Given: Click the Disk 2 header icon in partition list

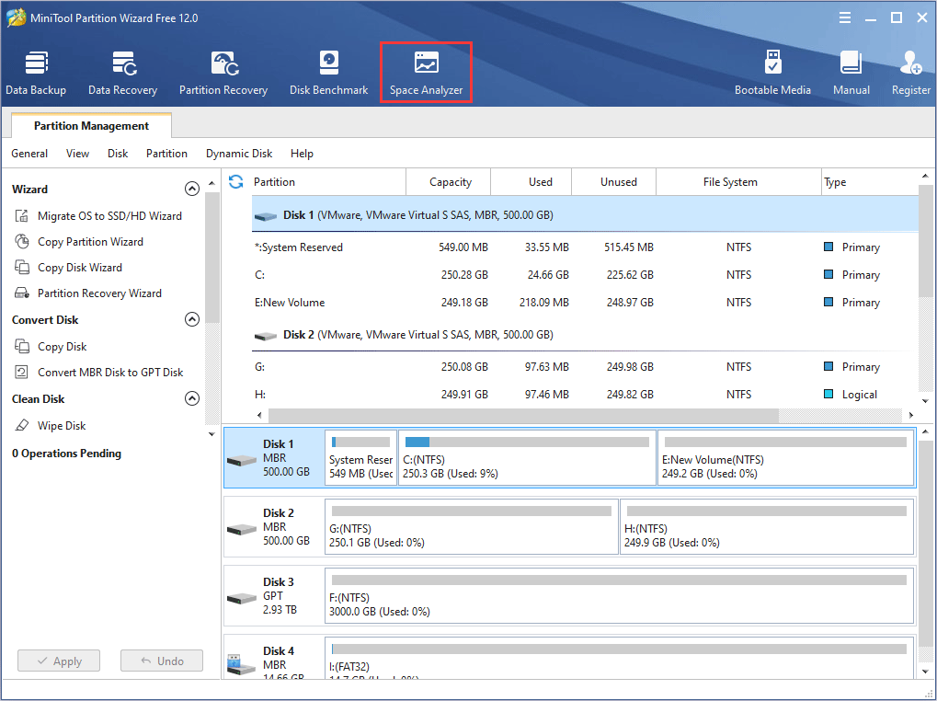Looking at the screenshot, I should 266,336.
